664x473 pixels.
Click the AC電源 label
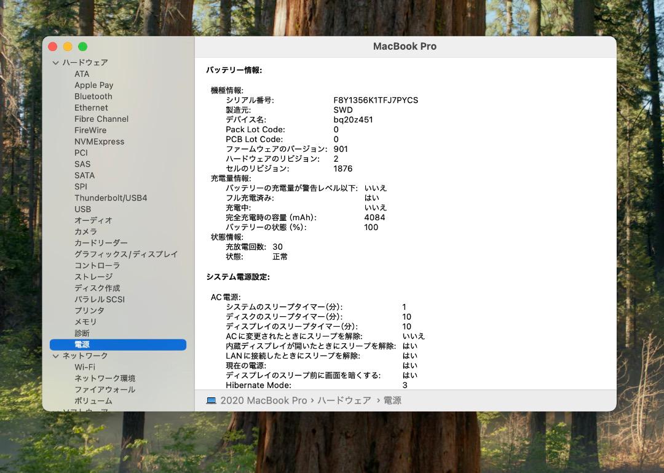point(225,297)
